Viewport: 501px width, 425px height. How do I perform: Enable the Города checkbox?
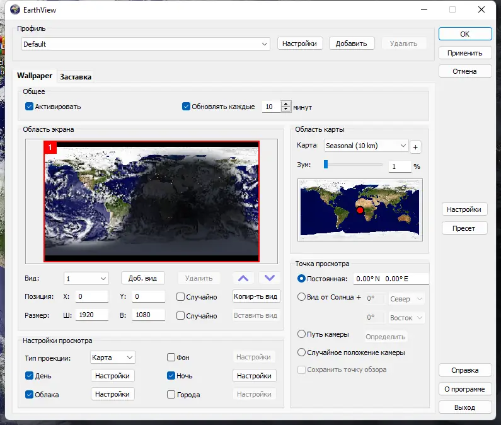tap(171, 395)
